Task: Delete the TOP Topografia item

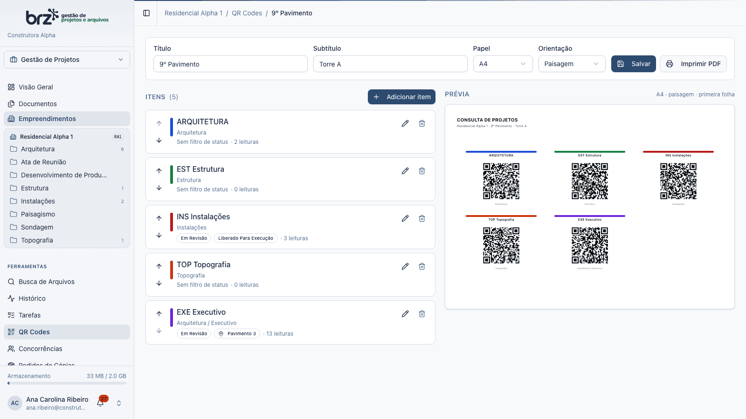Action: [x=422, y=266]
